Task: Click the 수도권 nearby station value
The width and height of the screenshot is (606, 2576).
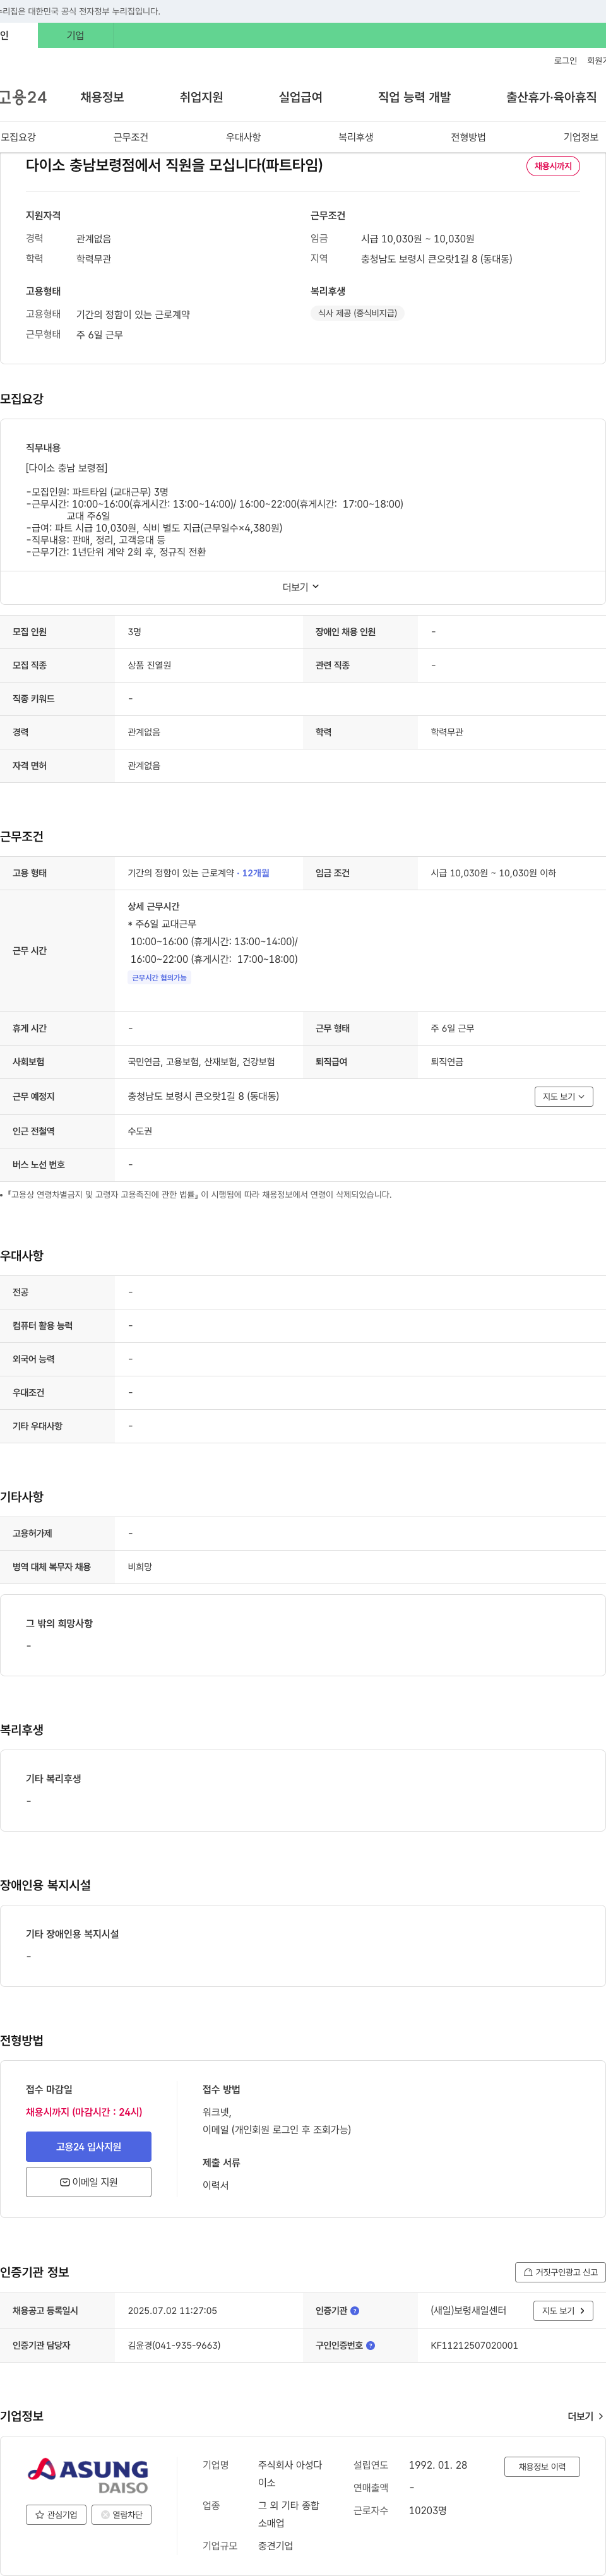Action: pyautogui.click(x=140, y=1131)
